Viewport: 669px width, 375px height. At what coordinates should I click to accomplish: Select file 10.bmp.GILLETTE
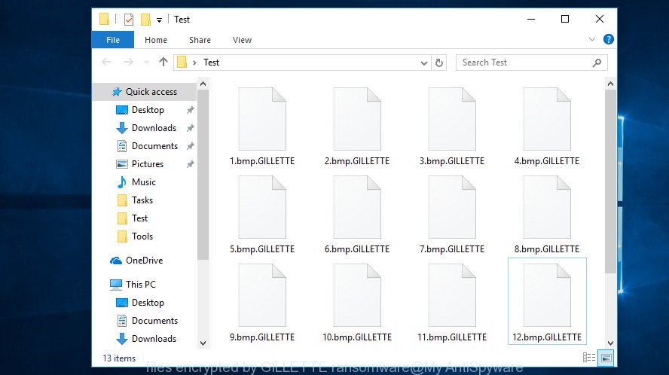point(357,303)
